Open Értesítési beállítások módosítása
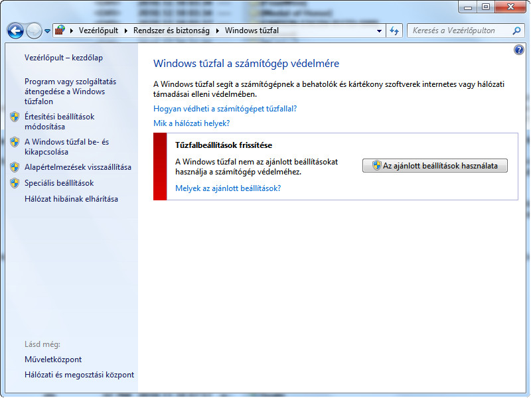The image size is (531, 398). click(x=59, y=121)
